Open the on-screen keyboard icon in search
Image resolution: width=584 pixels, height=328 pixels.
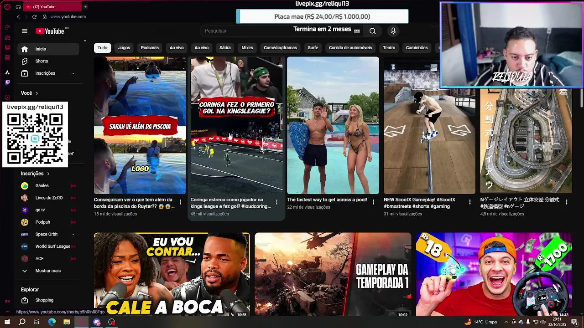pyautogui.click(x=357, y=31)
